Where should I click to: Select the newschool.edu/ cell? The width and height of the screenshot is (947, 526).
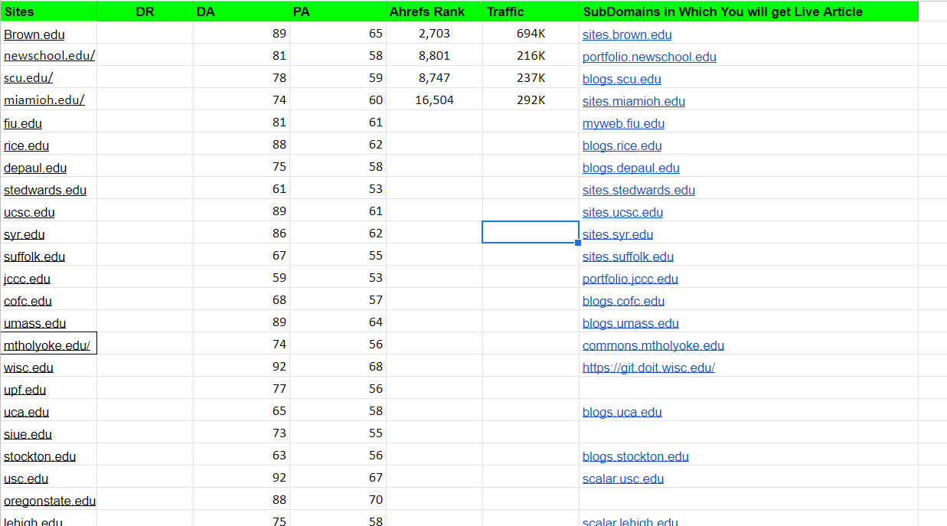coord(49,56)
